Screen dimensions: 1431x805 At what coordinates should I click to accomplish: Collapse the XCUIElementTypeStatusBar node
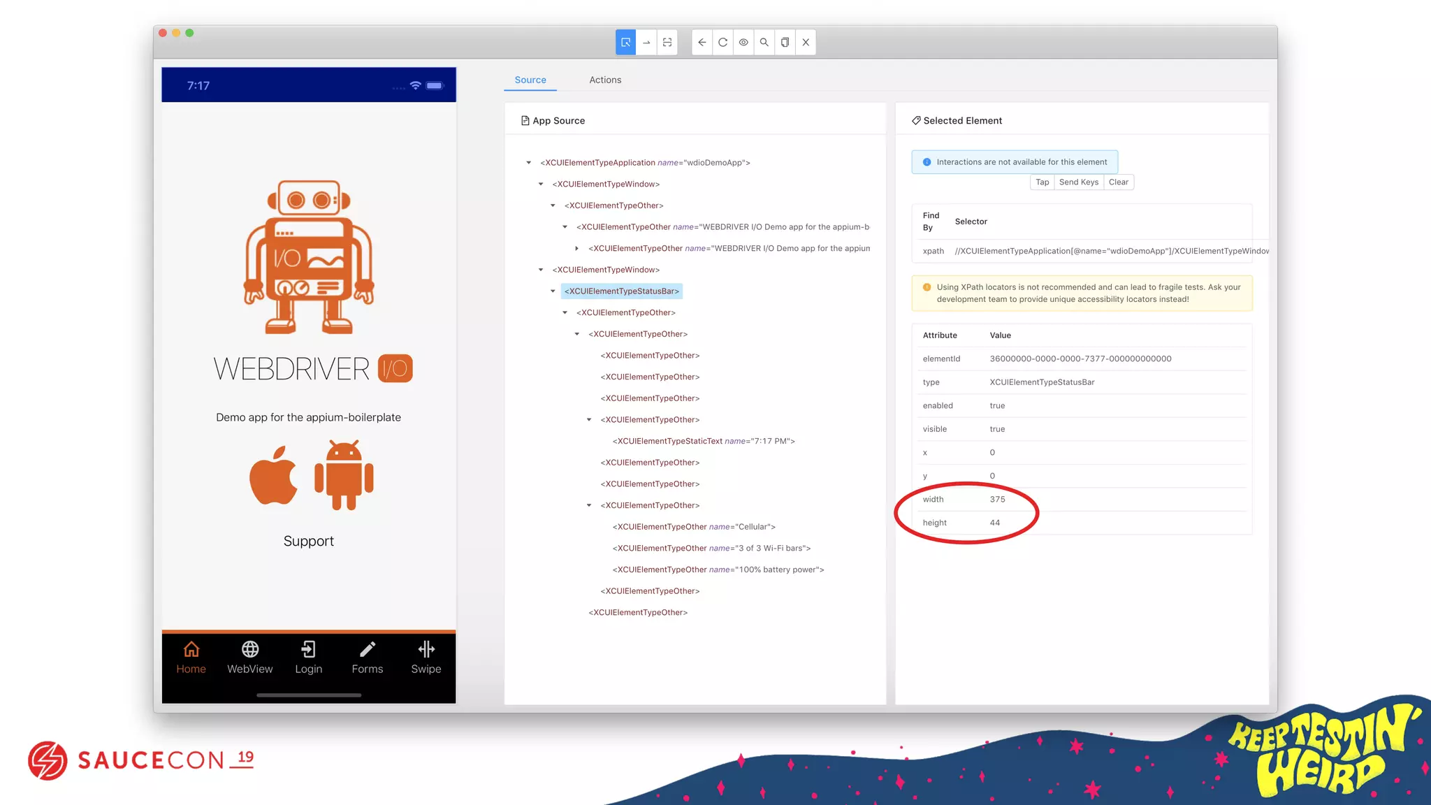point(553,291)
